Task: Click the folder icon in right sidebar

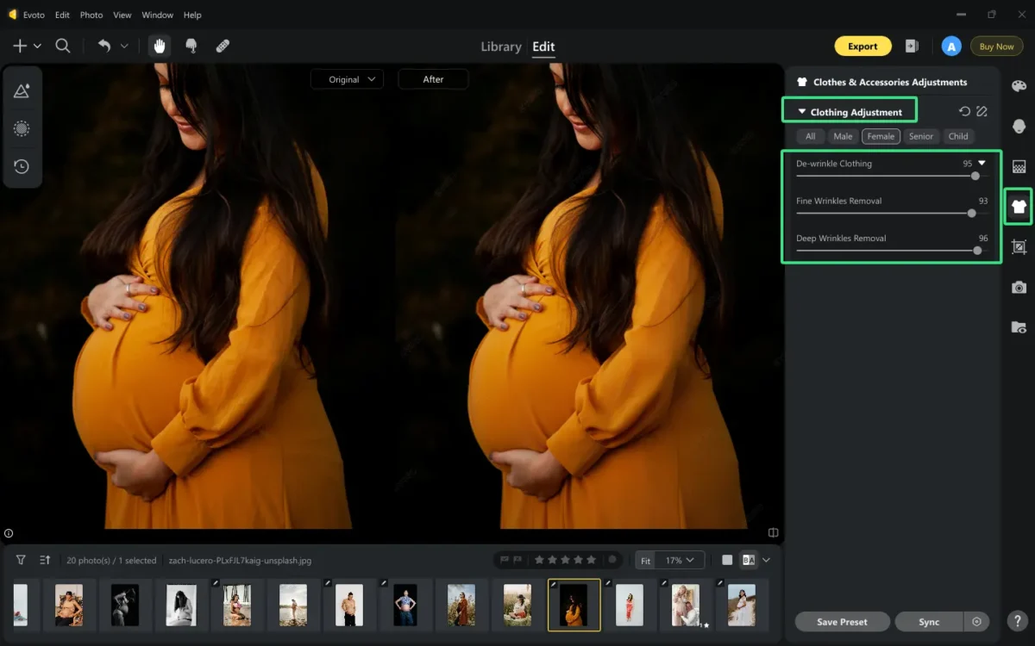Action: tap(1019, 327)
